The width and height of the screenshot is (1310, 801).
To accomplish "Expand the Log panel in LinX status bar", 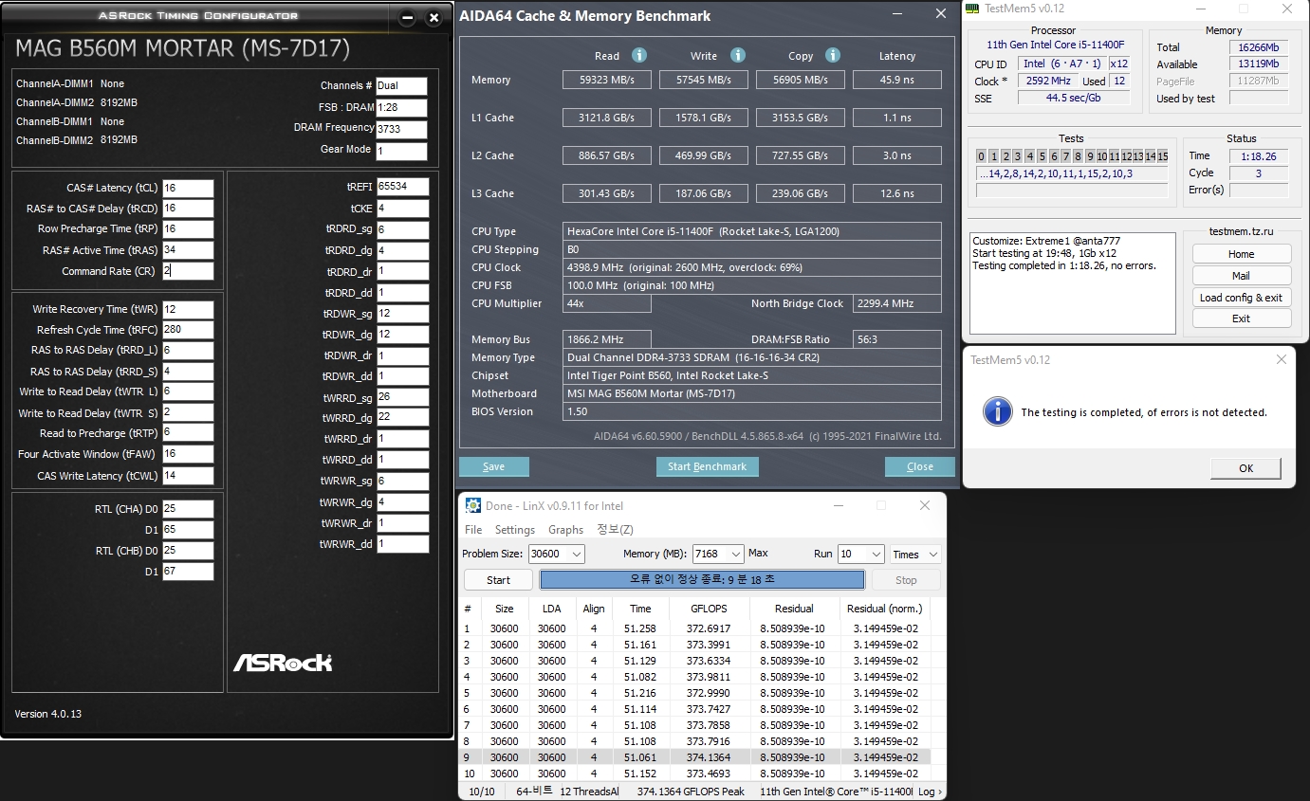I will click(x=930, y=792).
